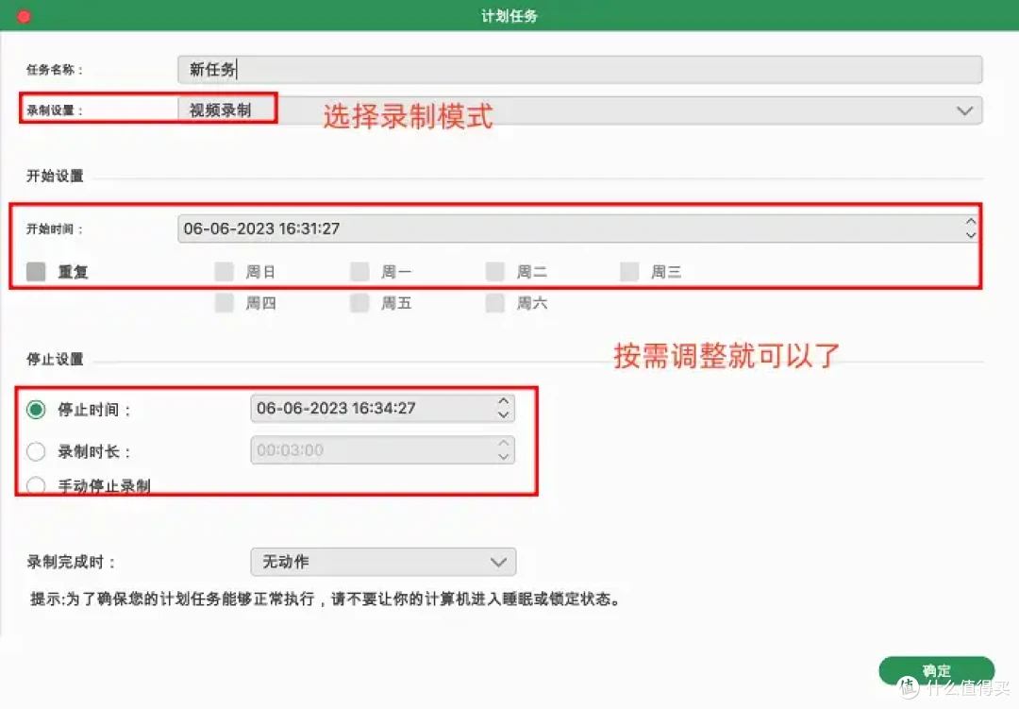Click the stop time field 06-06-2023 16:34:27
The width and height of the screenshot is (1019, 709).
[383, 409]
